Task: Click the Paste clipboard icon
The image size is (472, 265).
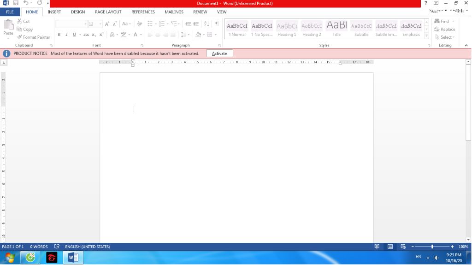Action: point(8,25)
